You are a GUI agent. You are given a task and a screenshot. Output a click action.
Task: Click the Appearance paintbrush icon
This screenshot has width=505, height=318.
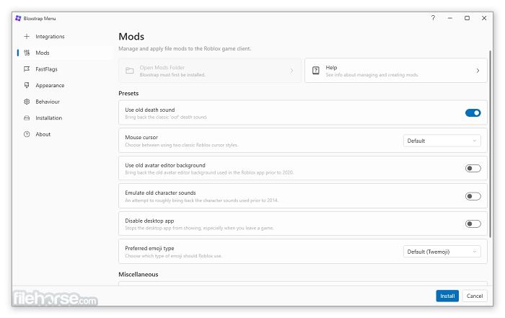click(27, 85)
